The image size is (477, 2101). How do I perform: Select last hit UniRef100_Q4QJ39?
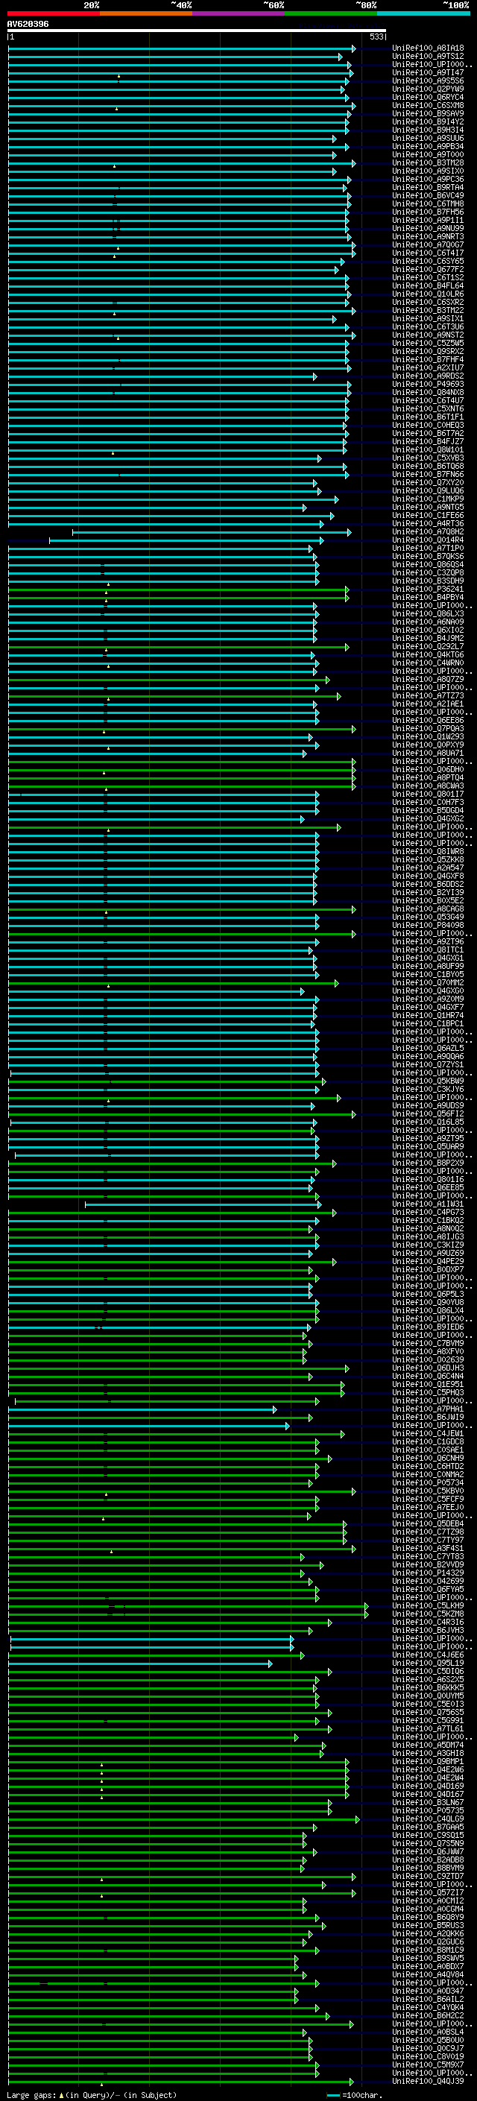click(428, 2081)
